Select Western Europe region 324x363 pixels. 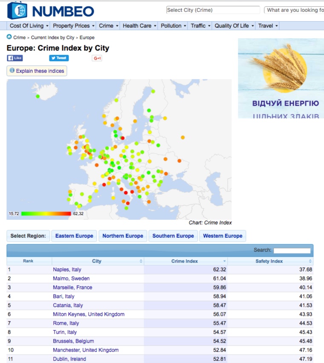223,236
